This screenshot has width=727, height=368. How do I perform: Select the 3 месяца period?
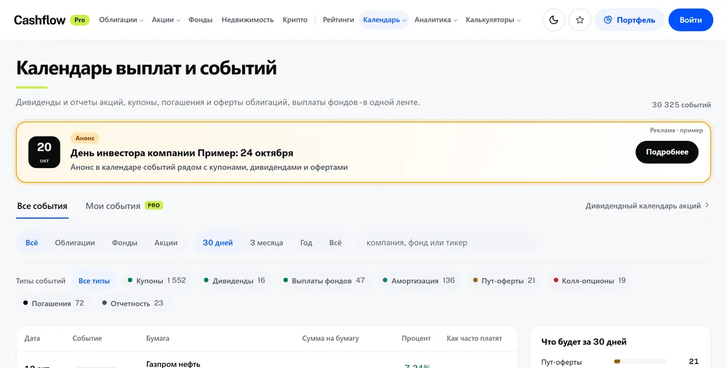click(267, 242)
